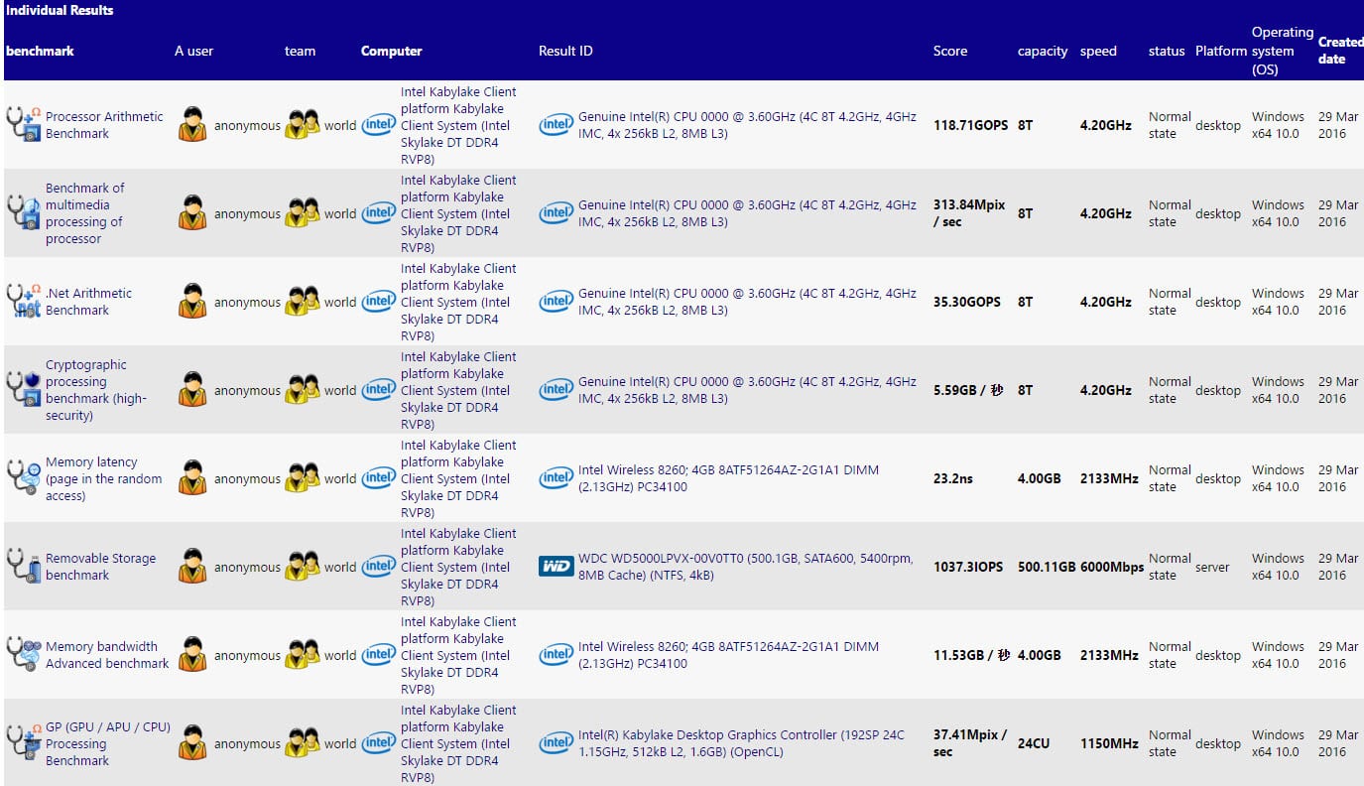Open the Kabylake Desktop Graphics Controller result link
This screenshot has width=1364, height=786.
point(741,743)
